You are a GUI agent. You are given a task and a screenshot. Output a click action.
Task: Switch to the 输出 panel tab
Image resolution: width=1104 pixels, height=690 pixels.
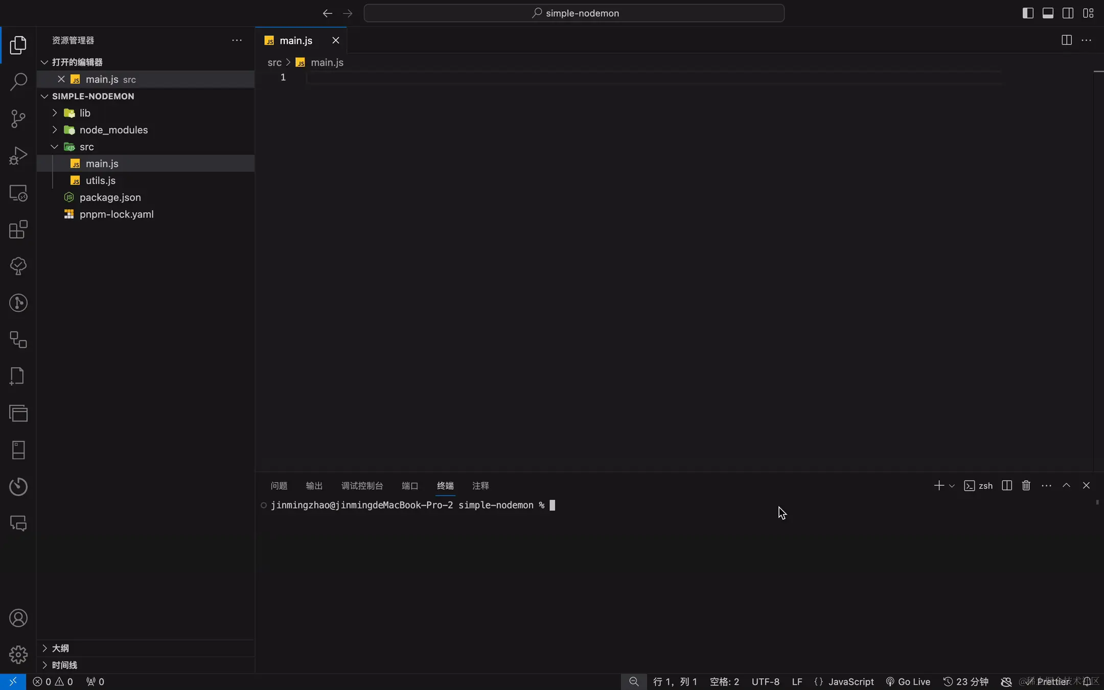point(314,486)
